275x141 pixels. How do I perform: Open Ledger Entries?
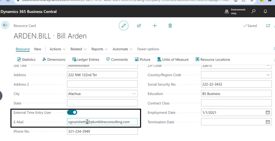coord(86,60)
